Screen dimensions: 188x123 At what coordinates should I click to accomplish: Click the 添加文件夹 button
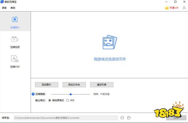[x=74, y=85]
